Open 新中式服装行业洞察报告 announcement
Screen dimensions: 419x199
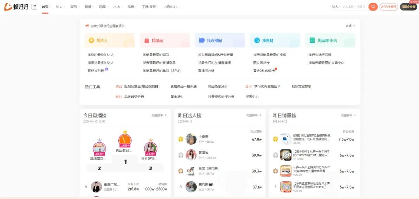click(x=108, y=26)
